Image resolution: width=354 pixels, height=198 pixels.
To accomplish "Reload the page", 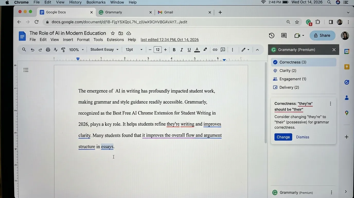I will click(x=37, y=22).
